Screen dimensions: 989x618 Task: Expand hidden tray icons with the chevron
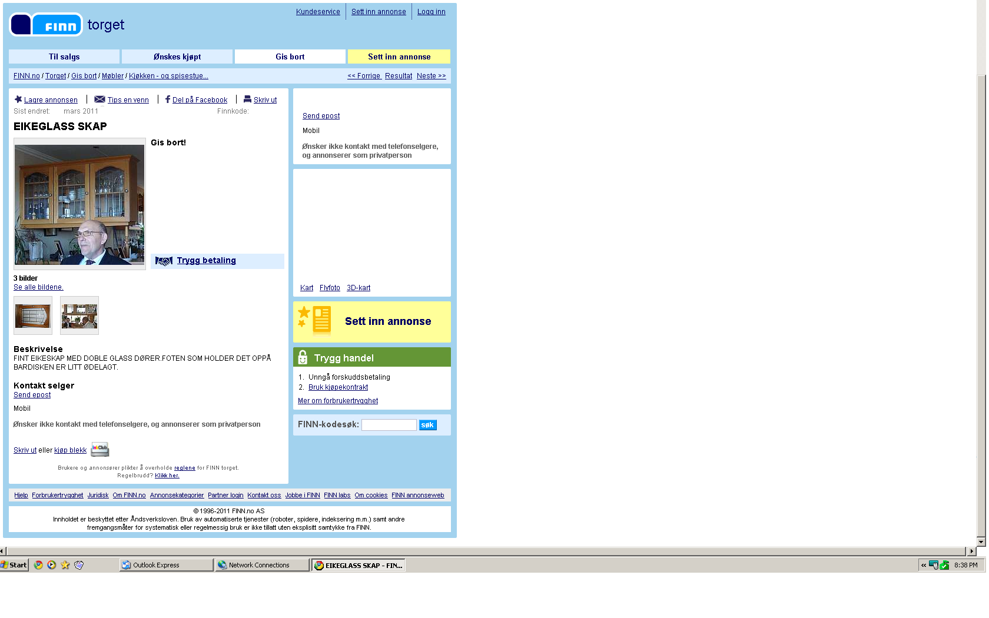[924, 565]
